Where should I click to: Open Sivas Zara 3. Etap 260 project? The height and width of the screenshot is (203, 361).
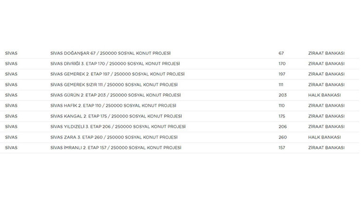(113, 137)
